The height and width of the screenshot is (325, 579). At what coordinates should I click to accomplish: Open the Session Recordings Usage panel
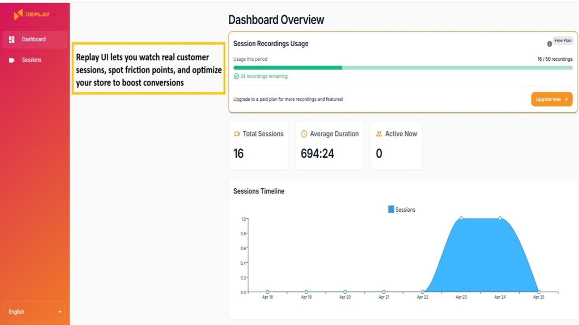coord(271,44)
